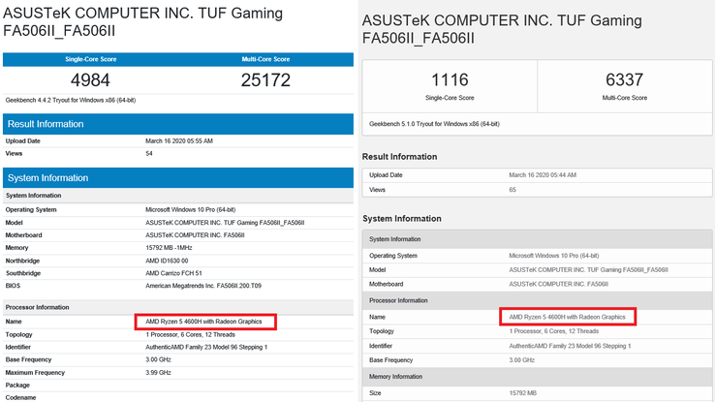Click the identifier value in the Geekbench 5 page
The width and height of the screenshot is (715, 402).
(x=570, y=346)
